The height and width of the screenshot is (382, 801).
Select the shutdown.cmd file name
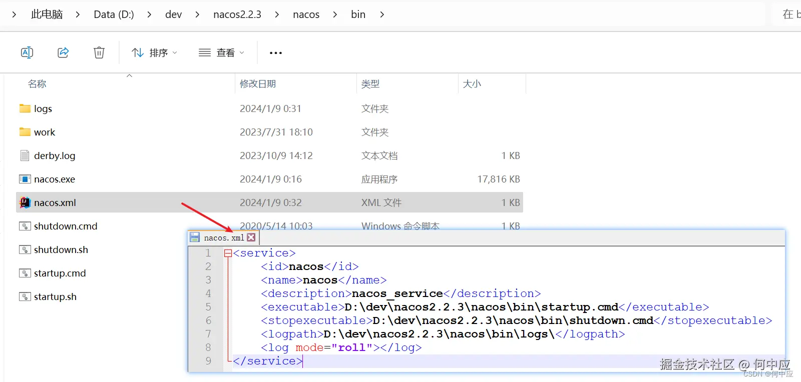click(x=66, y=226)
